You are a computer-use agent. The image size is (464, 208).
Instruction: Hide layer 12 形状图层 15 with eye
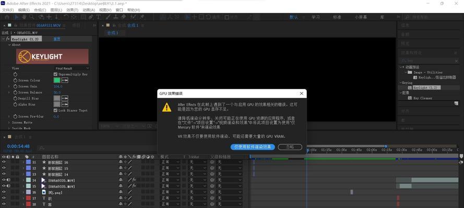pos(4,168)
